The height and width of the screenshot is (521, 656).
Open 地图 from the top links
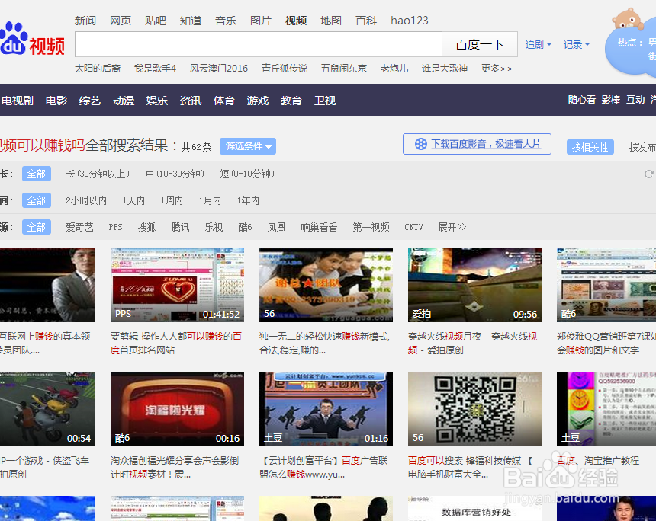tap(331, 21)
